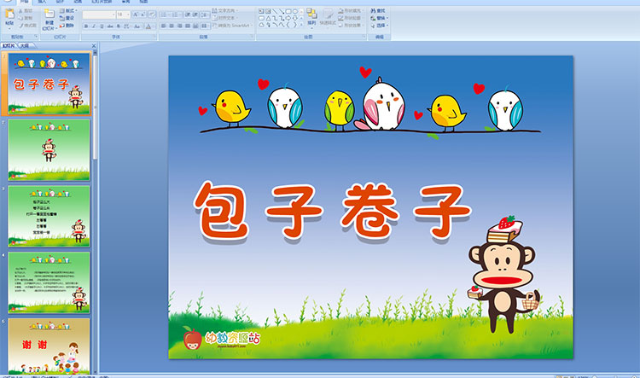Switch to the Outline (大纲) pane tab

tap(25, 45)
